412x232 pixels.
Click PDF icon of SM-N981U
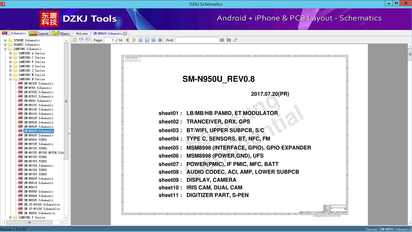pyautogui.click(x=20, y=187)
